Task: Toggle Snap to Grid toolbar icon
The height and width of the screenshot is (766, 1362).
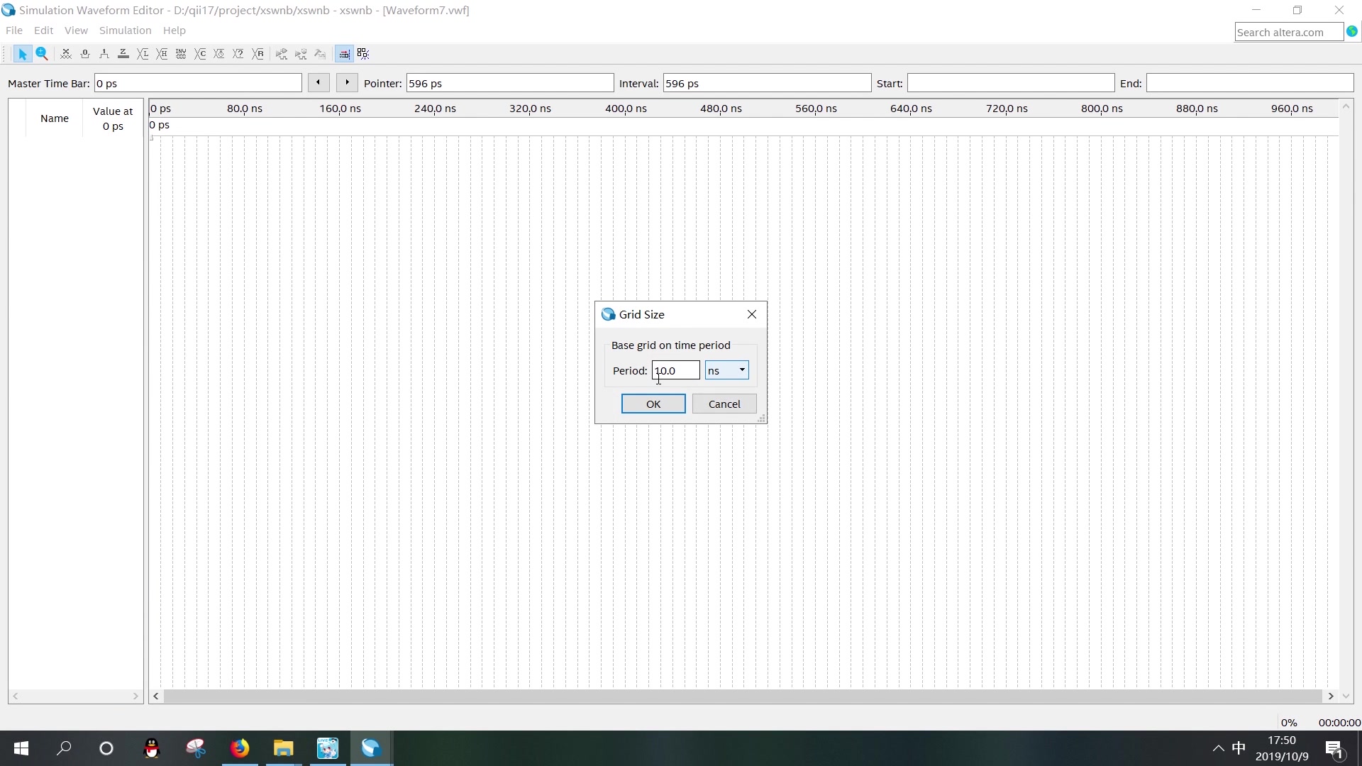Action: point(344,54)
